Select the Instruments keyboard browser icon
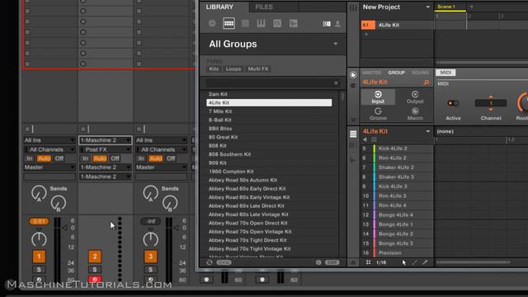 click(261, 24)
